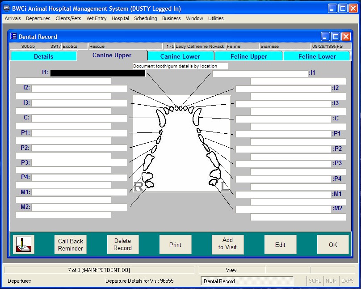The height and width of the screenshot is (289, 361).
Task: Click the left P1: input field
Action: coord(79,133)
